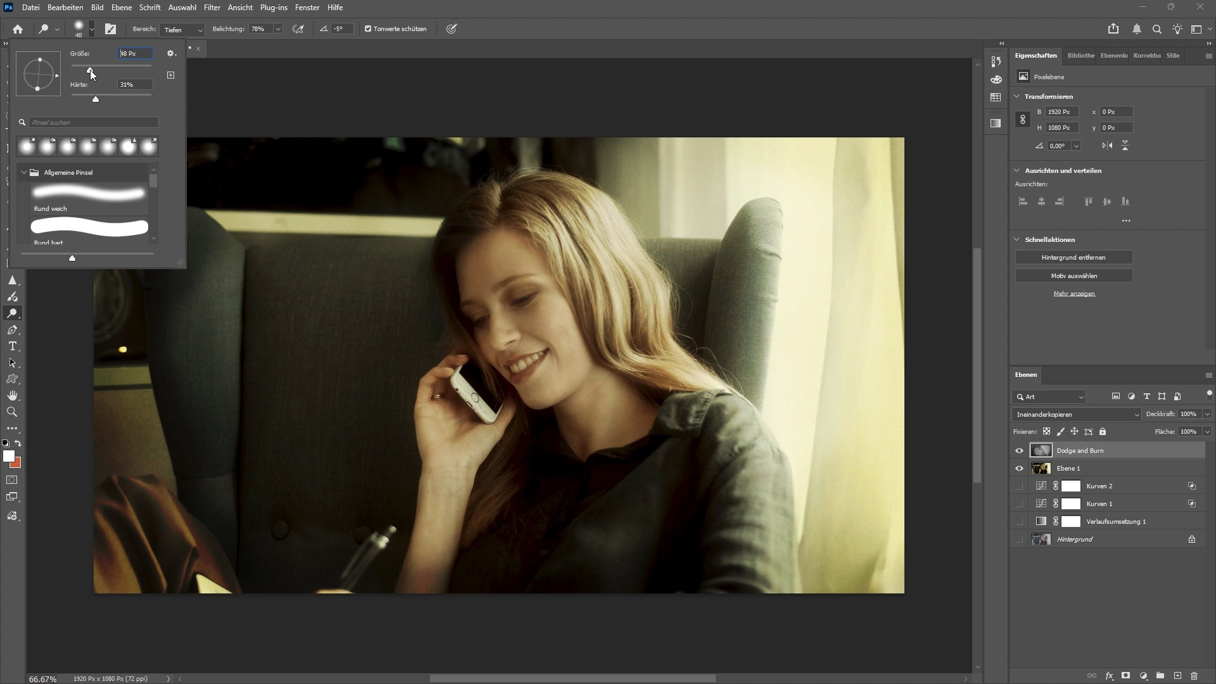Click the Hintergrund entfernen button
This screenshot has width=1216, height=684.
(x=1073, y=258)
